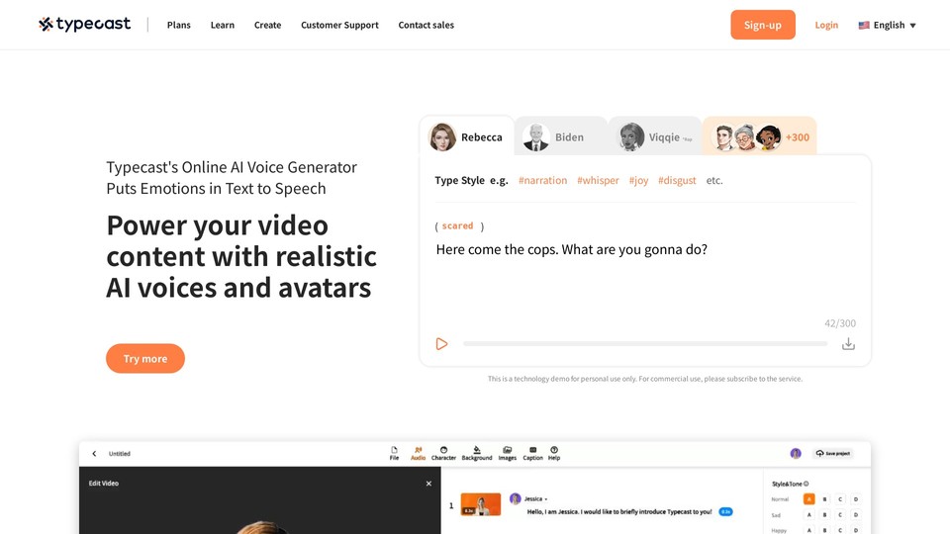Choose the #whisper style tag
The width and height of the screenshot is (950, 534).
[x=598, y=180]
